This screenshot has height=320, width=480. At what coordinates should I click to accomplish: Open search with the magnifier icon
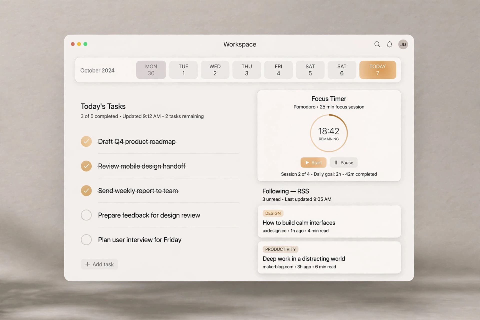click(377, 44)
